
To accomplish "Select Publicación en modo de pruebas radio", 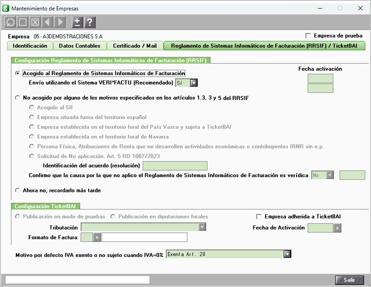I will [17, 217].
